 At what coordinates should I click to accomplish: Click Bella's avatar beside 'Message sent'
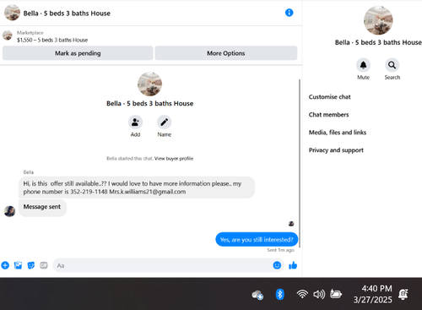[9, 211]
